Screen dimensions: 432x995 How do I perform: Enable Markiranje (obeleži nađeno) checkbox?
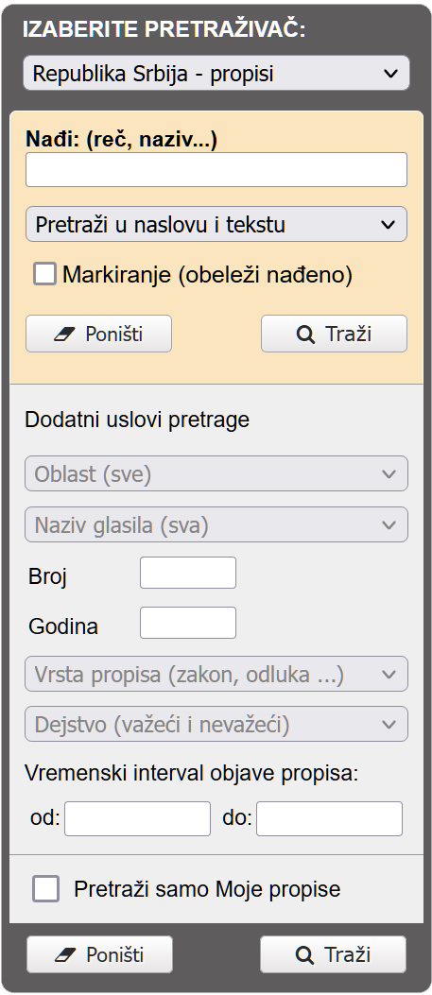coord(45,274)
